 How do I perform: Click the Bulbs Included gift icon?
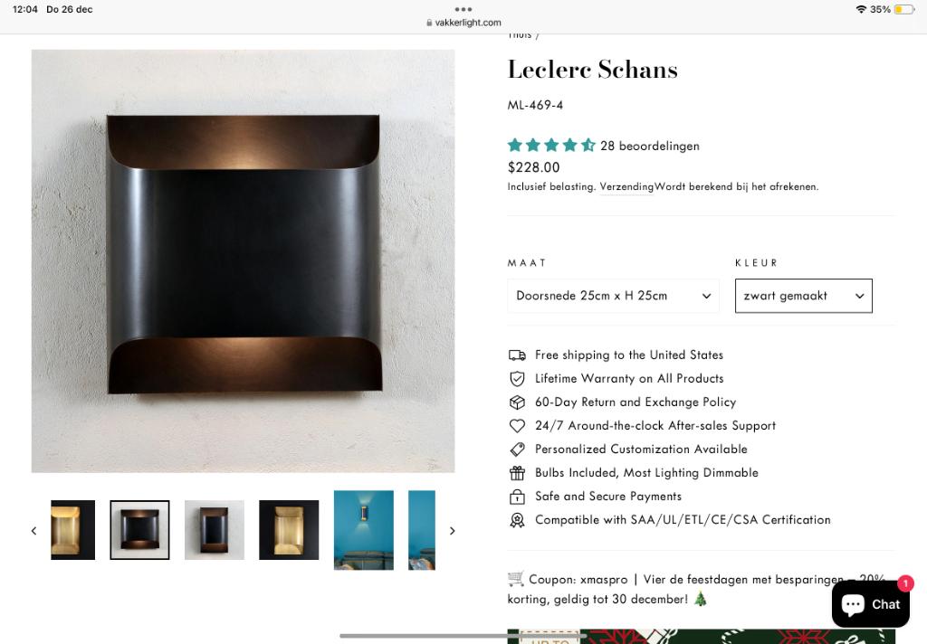point(517,472)
